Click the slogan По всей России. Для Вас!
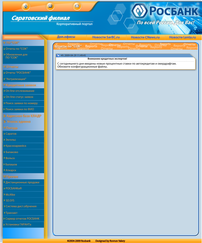 165,23
